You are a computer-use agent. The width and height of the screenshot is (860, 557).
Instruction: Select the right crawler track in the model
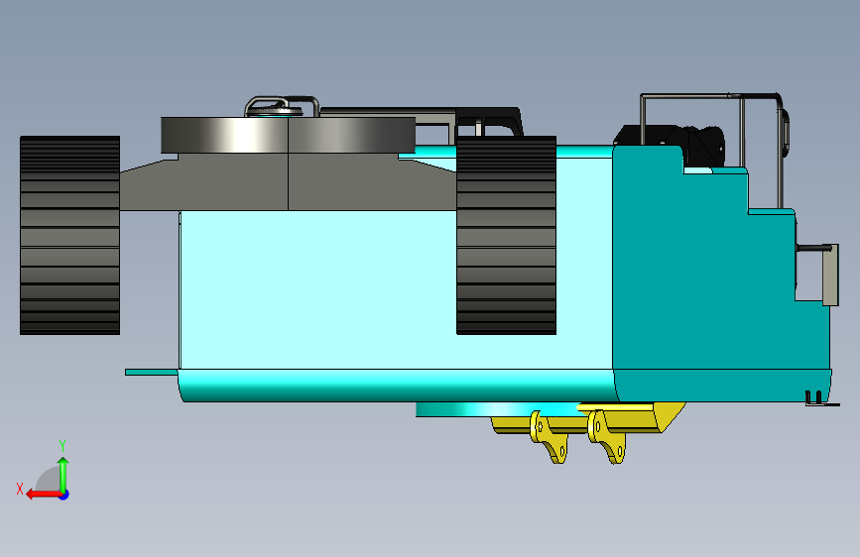(506, 235)
